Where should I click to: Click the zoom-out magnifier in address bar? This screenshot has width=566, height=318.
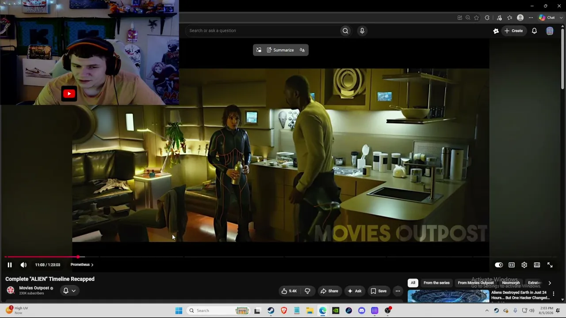468,18
